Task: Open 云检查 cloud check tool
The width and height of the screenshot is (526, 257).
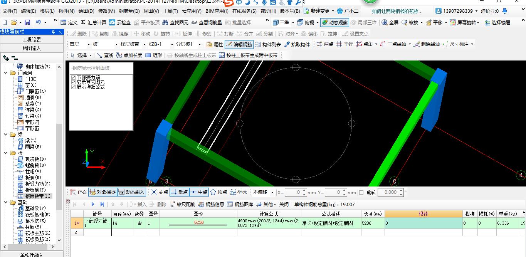Action: point(120,23)
